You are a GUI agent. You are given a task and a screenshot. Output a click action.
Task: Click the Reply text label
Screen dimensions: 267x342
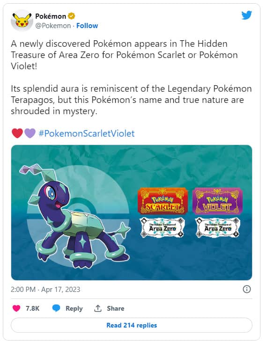[x=74, y=308]
